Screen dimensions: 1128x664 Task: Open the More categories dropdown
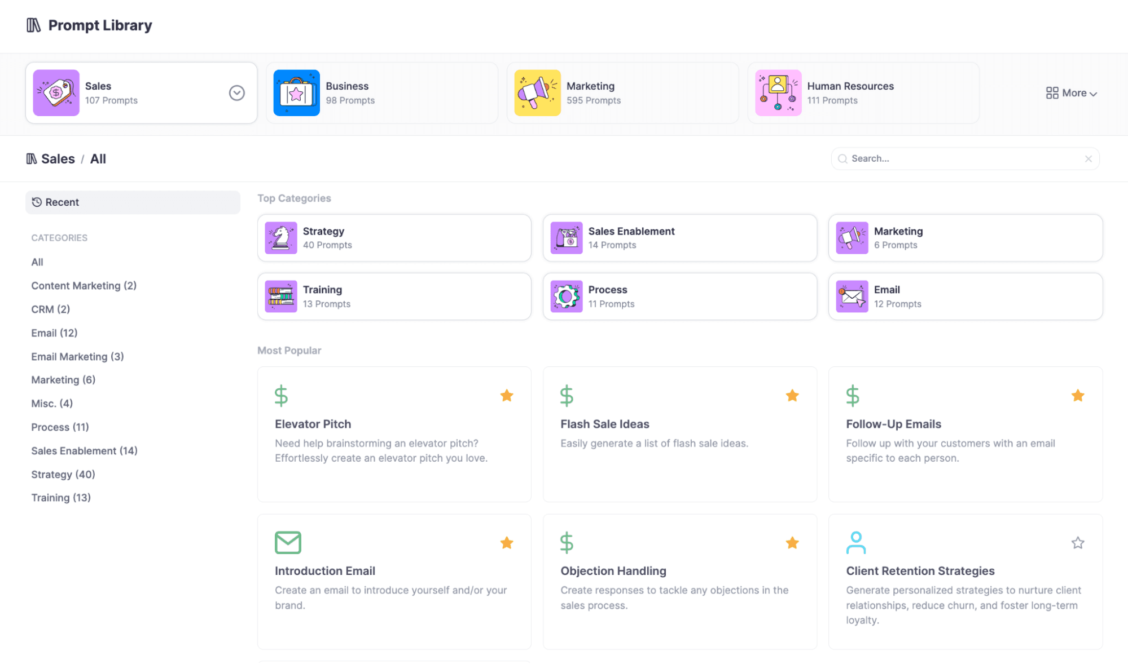[x=1071, y=93]
